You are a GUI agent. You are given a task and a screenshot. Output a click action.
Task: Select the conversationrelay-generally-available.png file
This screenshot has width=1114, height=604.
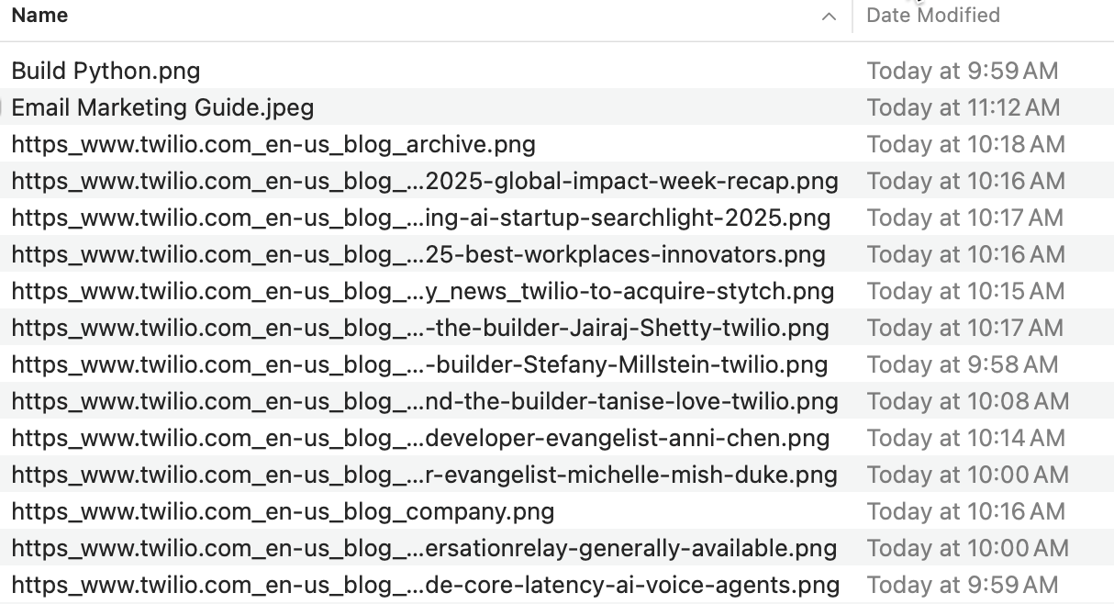[x=424, y=548]
